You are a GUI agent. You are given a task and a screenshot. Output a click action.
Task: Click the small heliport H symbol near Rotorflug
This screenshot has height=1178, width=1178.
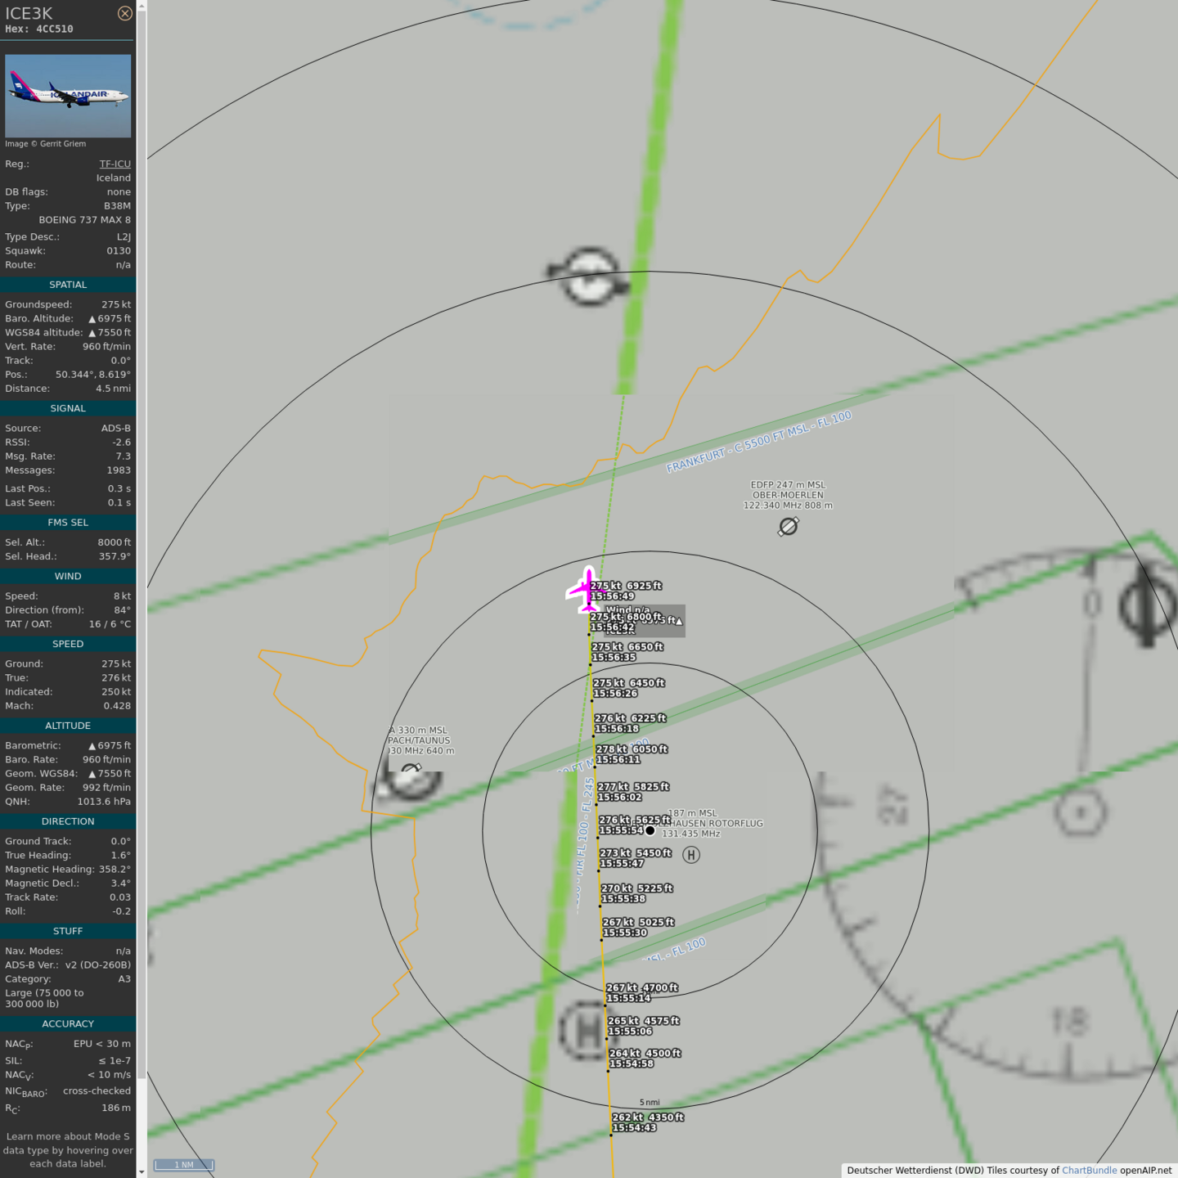691,856
